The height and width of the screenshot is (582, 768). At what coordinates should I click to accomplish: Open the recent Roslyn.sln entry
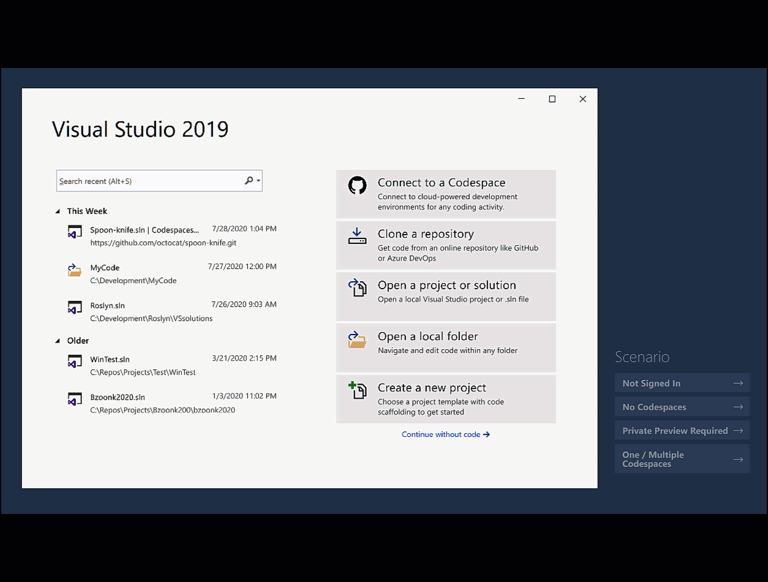tap(171, 311)
